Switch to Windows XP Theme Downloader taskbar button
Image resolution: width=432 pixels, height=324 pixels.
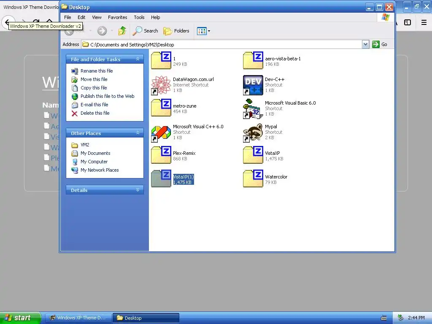coord(78,318)
